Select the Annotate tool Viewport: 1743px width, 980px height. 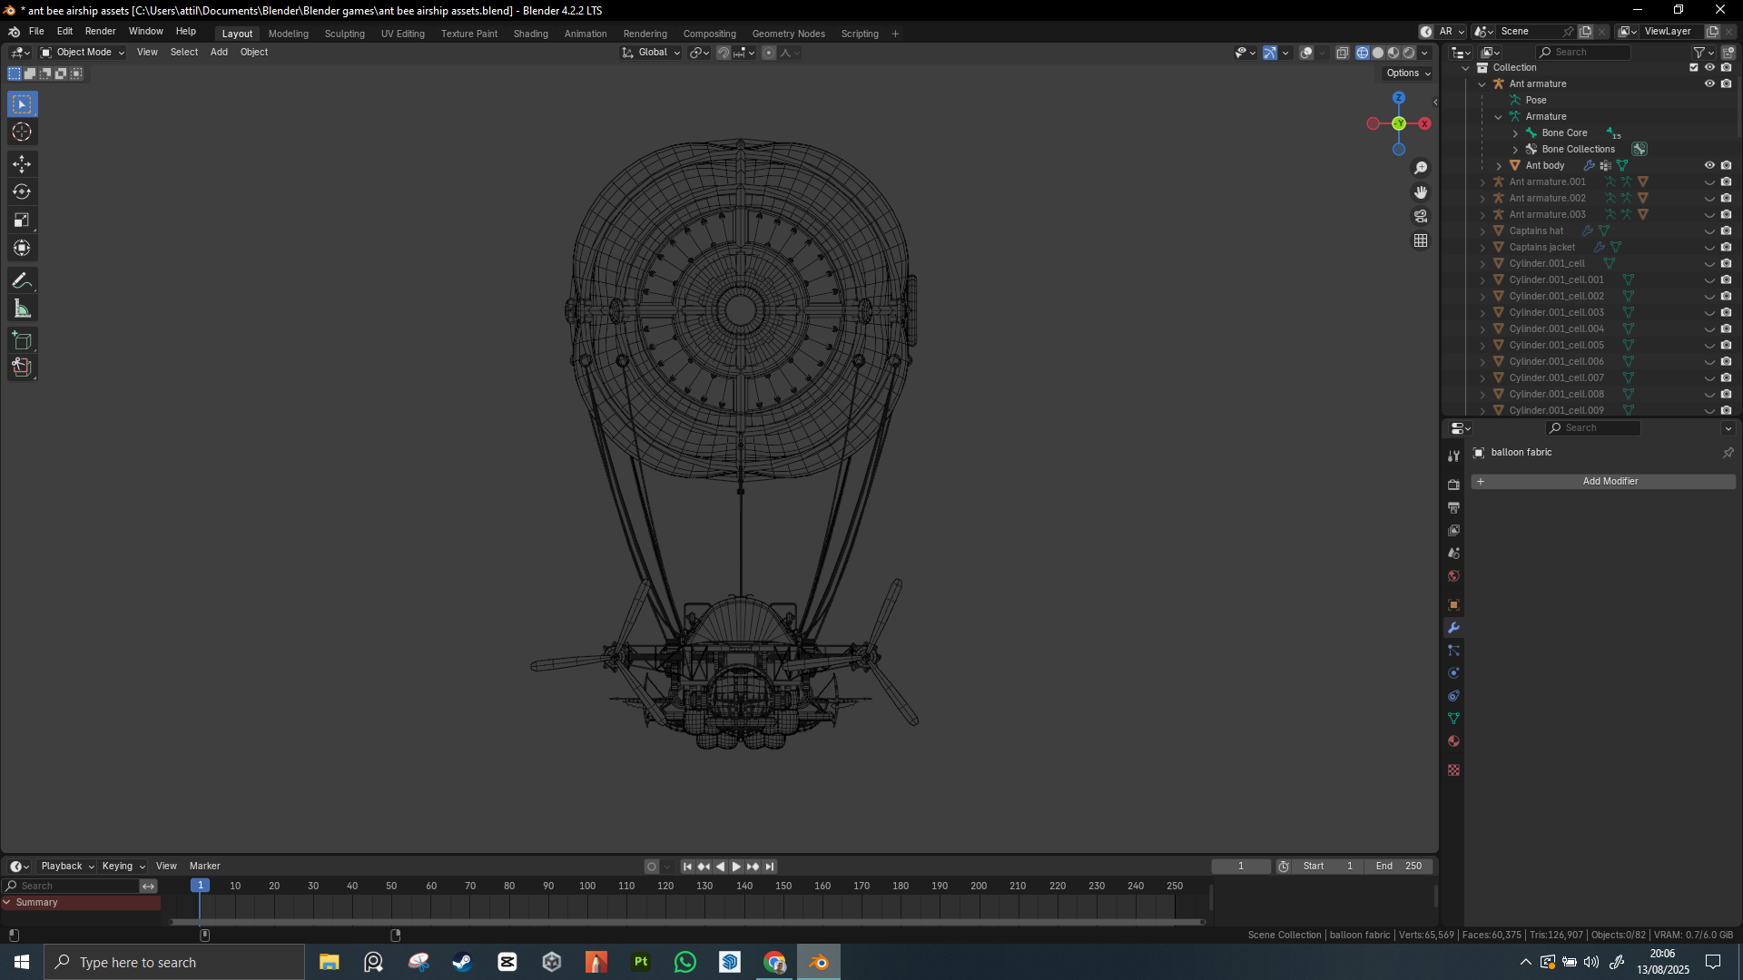click(x=22, y=281)
